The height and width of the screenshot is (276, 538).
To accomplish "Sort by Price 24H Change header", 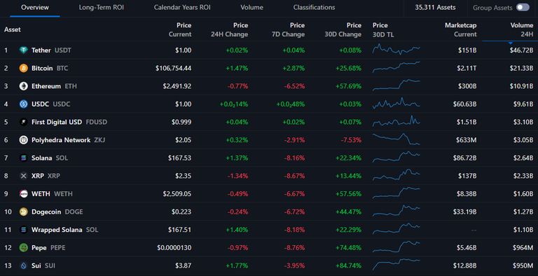I will pos(229,29).
